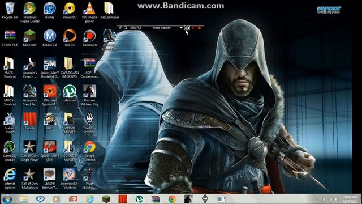Screen dimensions: 362x204
Task: Click Bandicam window lock icon
Action: click(120, 28)
